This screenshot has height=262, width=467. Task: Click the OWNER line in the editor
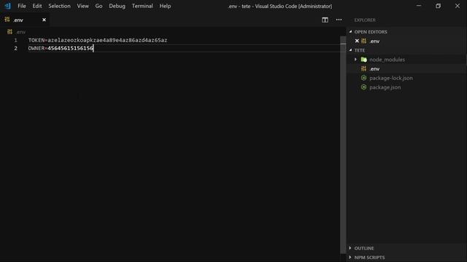coord(61,48)
